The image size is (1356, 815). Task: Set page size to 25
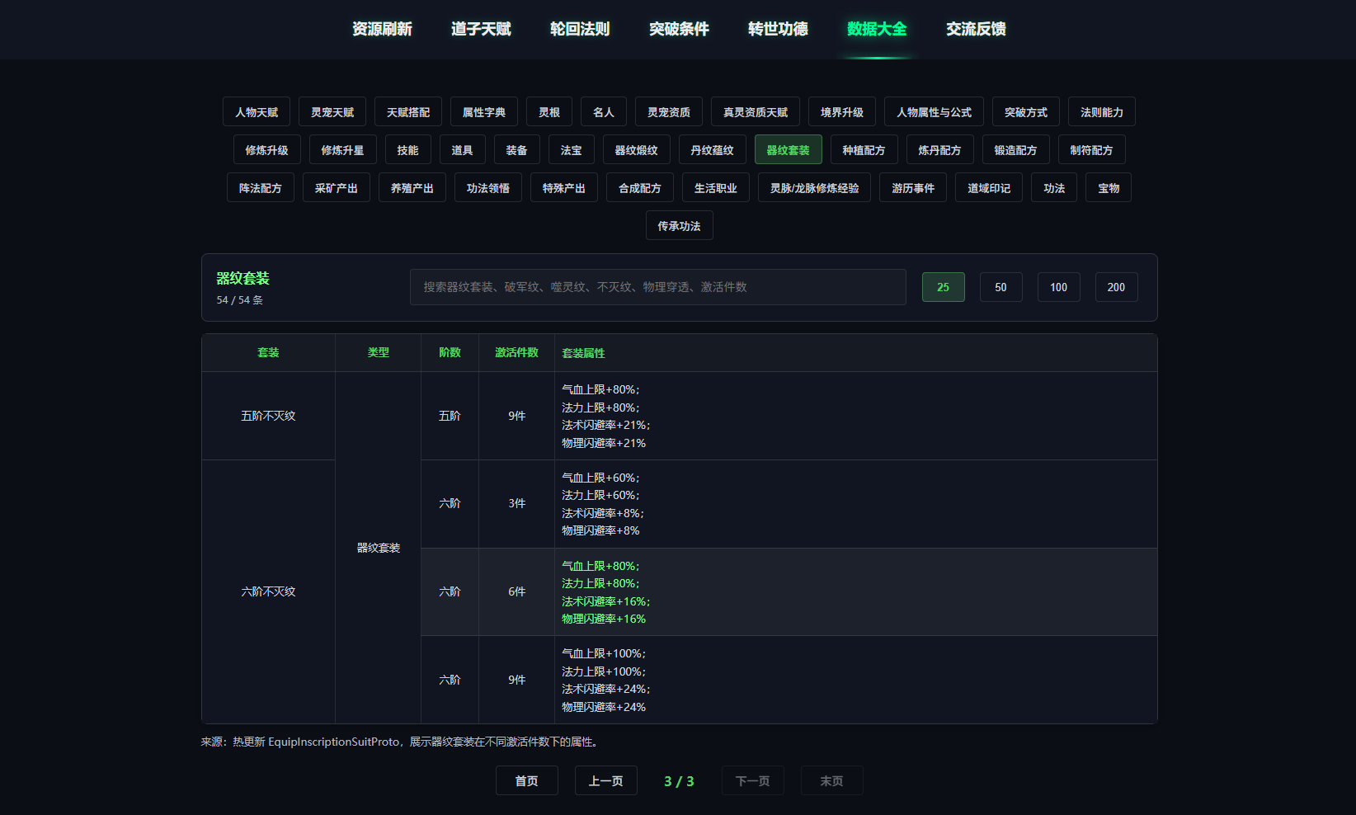(x=944, y=287)
